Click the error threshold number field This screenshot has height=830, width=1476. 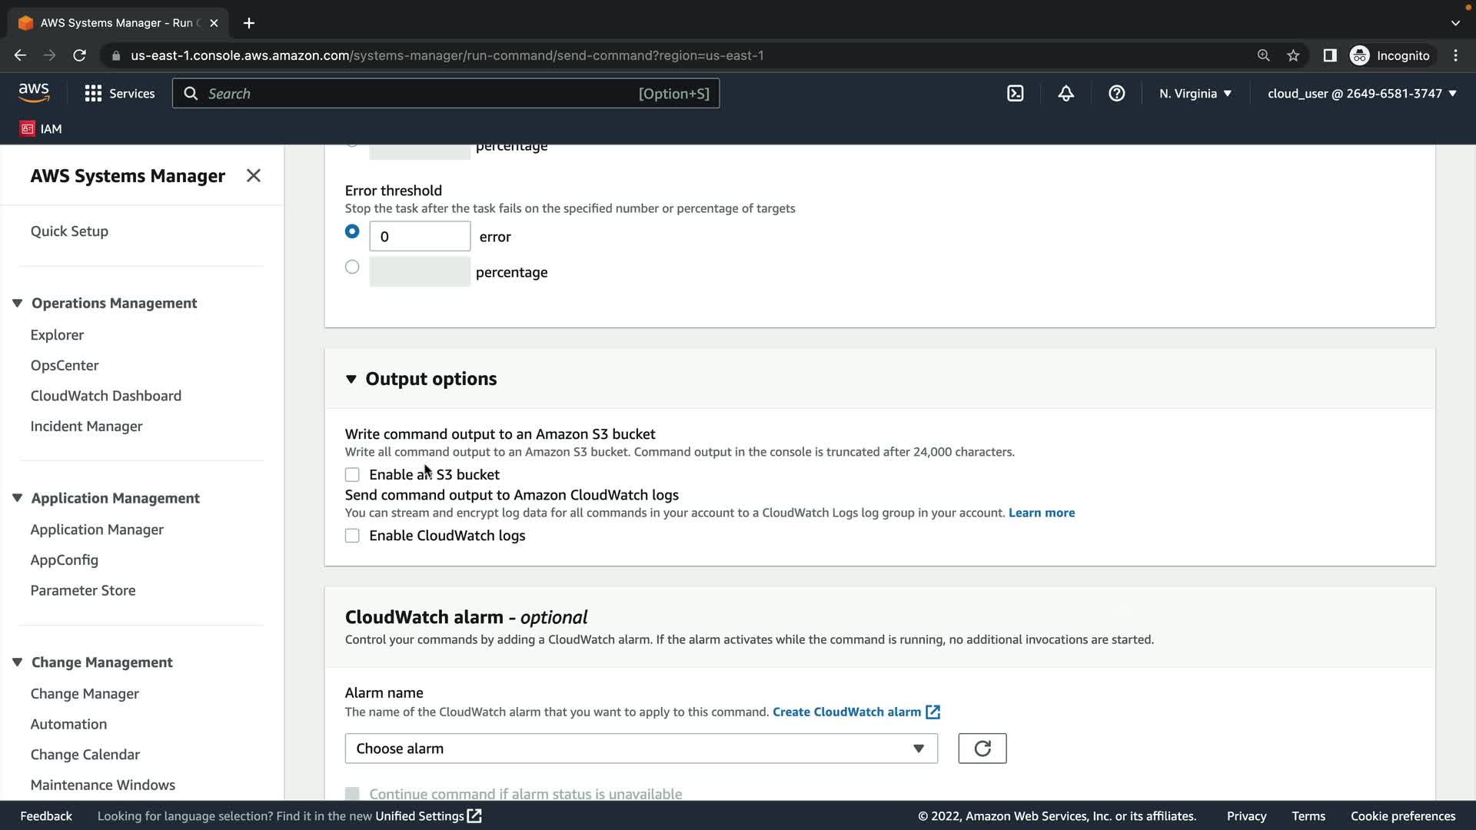419,236
